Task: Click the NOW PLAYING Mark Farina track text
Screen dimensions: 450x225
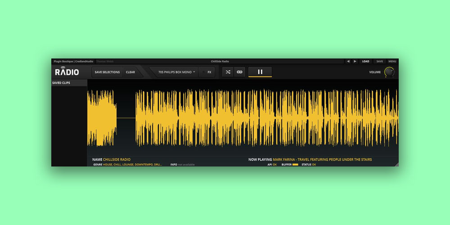Action: click(322, 160)
